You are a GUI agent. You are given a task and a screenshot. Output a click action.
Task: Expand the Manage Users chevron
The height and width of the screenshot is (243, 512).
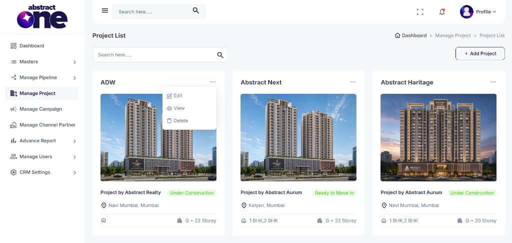point(74,157)
